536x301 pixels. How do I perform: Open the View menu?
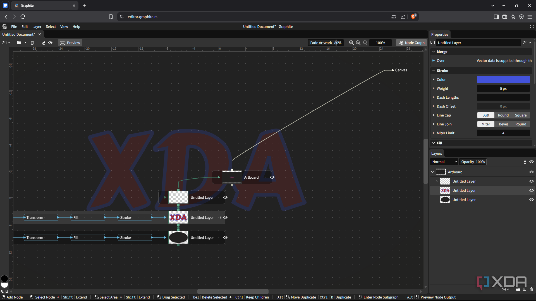pyautogui.click(x=64, y=26)
